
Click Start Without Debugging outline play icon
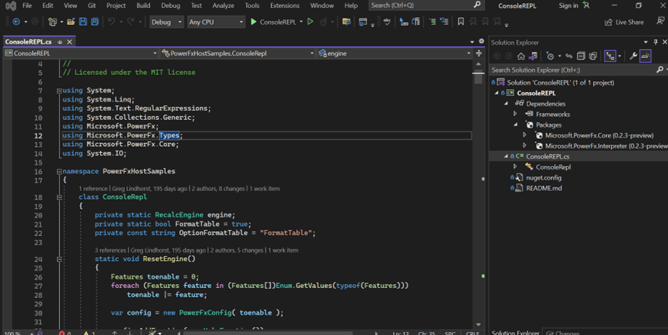(310, 21)
